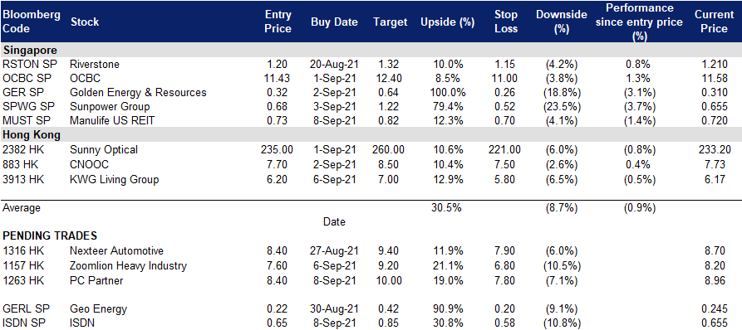The image size is (742, 330).
Task: Select the Upside (%) column header
Action: click(447, 22)
